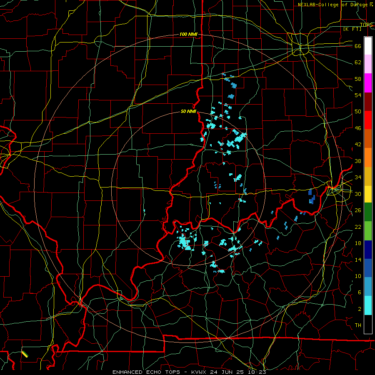Click the "[K FT]" units label
375x375 pixels.
352,29
